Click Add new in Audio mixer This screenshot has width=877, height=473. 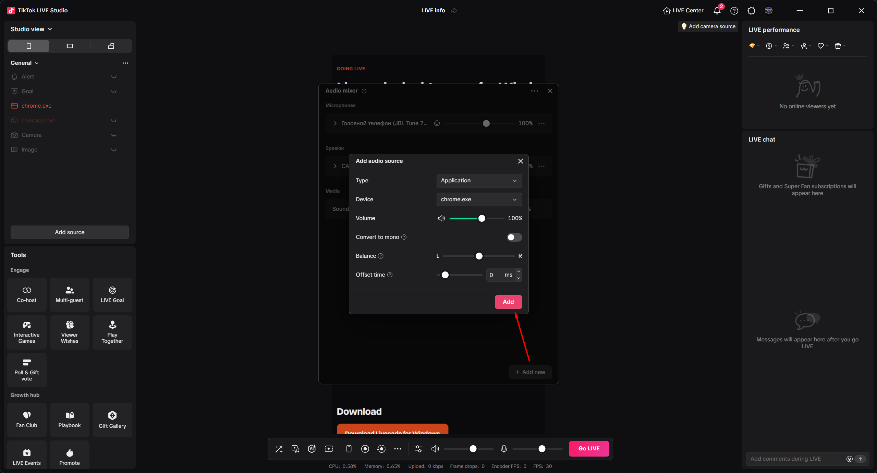pyautogui.click(x=530, y=372)
